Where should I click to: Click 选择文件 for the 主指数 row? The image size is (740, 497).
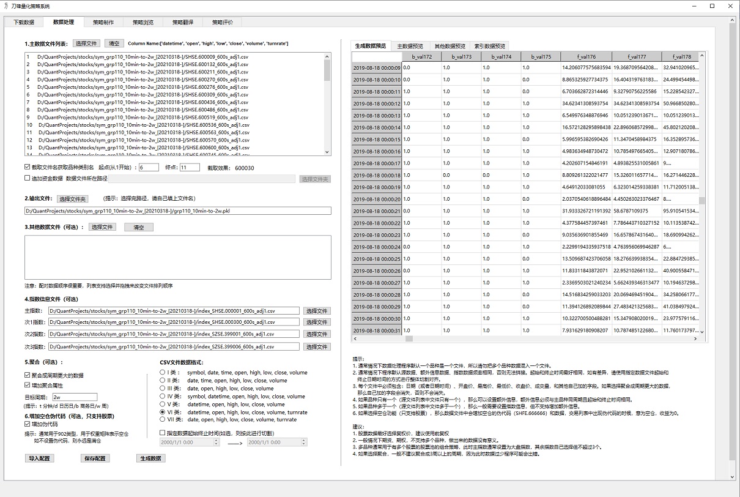317,311
